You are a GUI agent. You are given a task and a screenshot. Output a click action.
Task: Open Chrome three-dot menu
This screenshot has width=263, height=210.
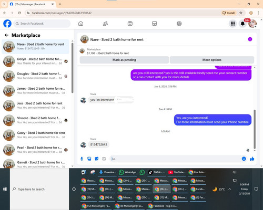coord(258,13)
